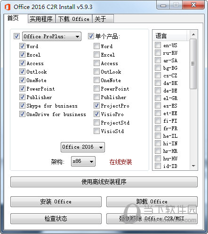Check OneNote under 单个产品

pyautogui.click(x=96, y=80)
